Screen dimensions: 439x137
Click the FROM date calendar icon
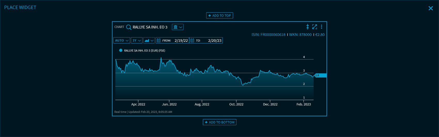pyautogui.click(x=159, y=41)
